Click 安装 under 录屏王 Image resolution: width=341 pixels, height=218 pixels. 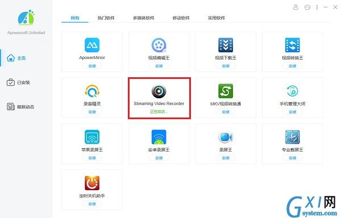tap(226, 158)
